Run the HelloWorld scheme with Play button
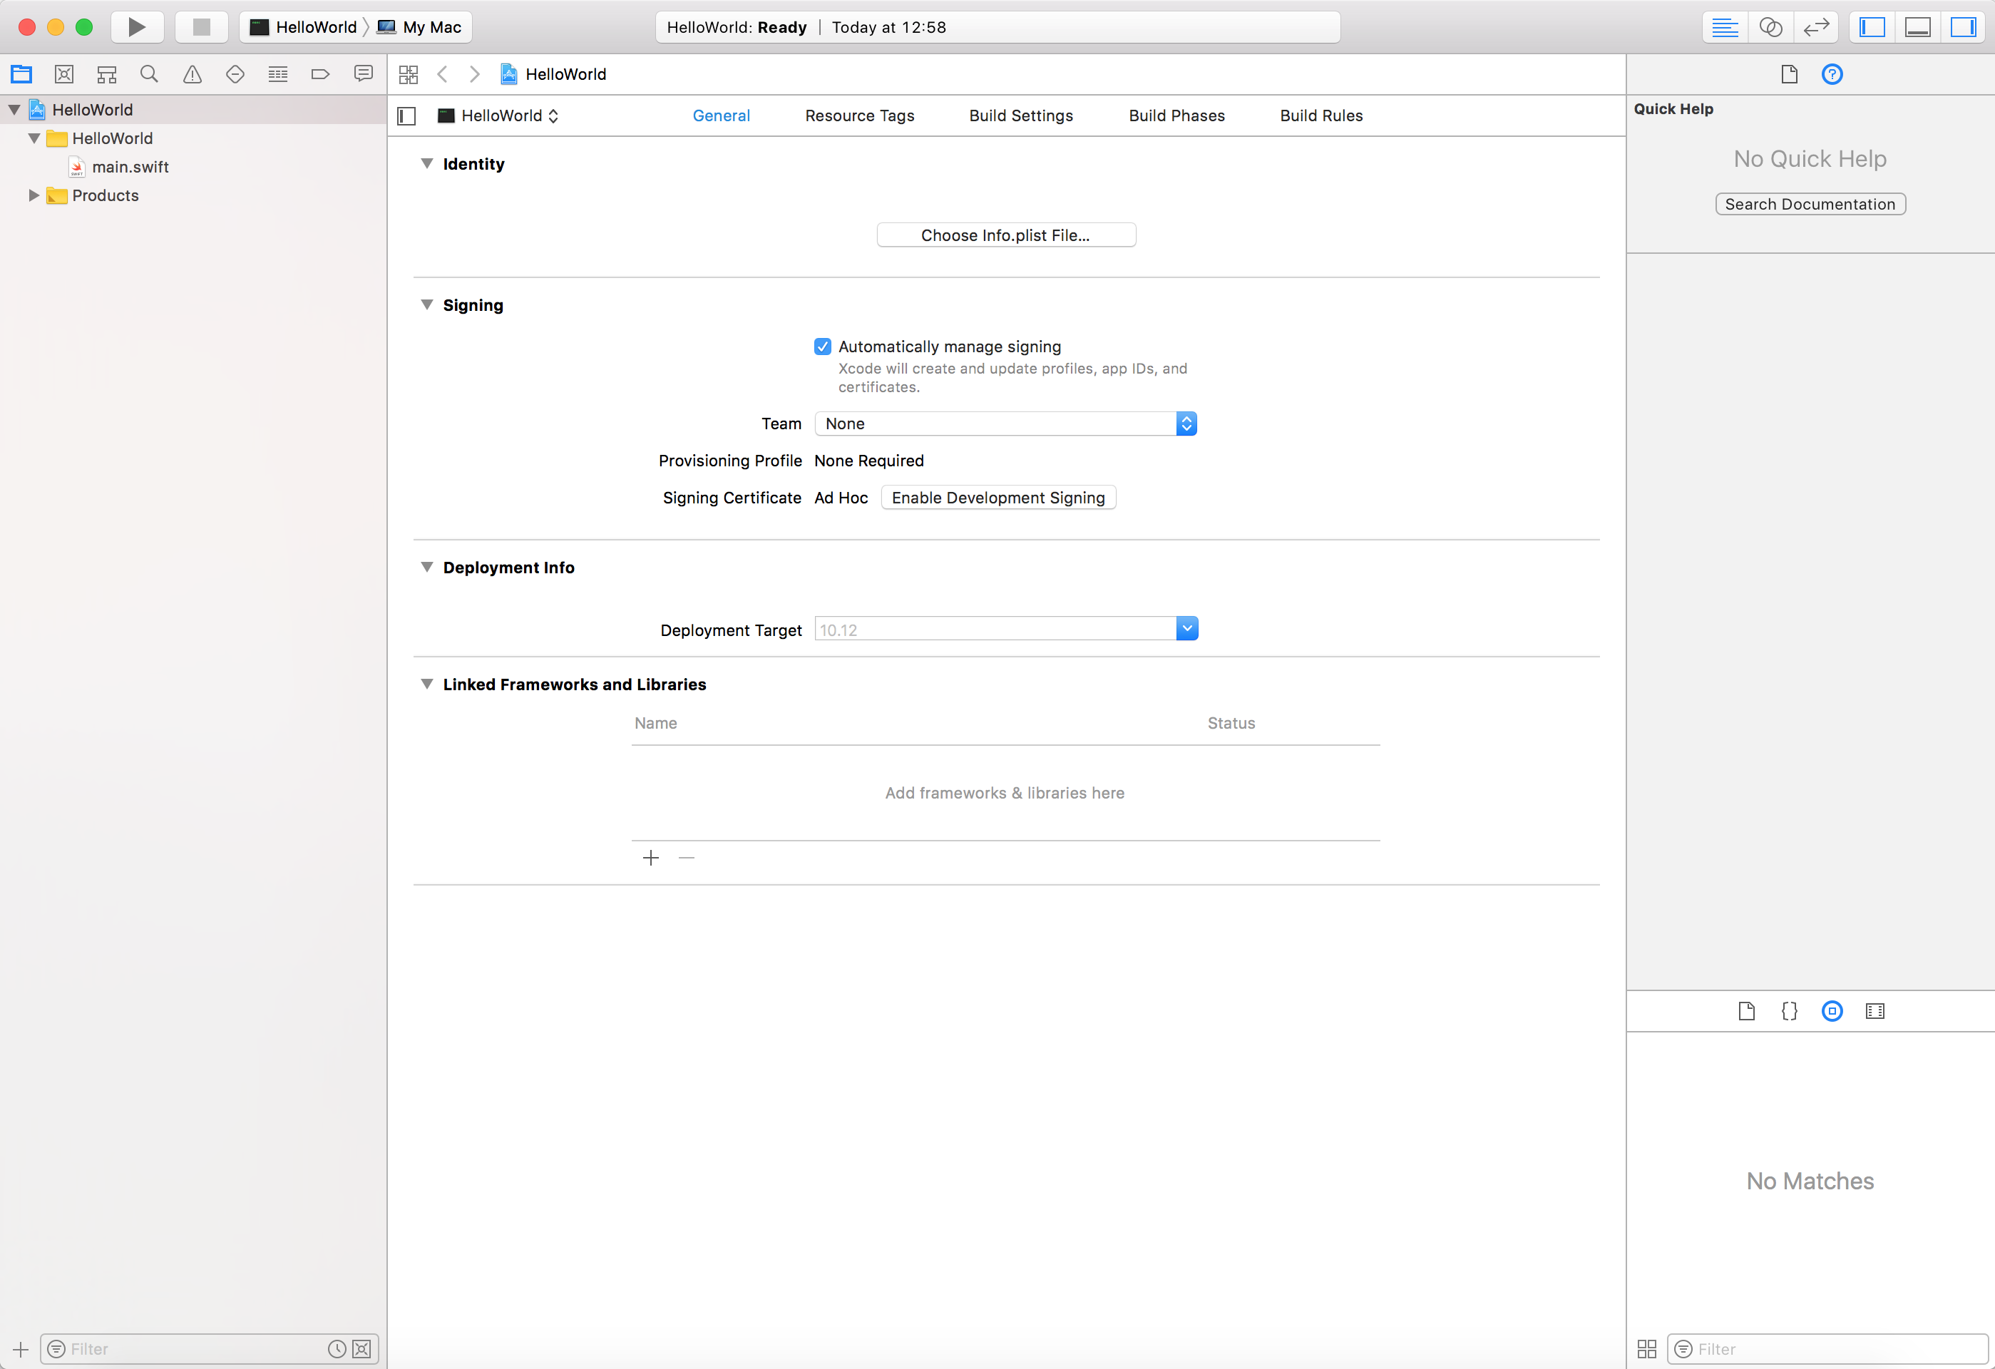 tap(138, 26)
